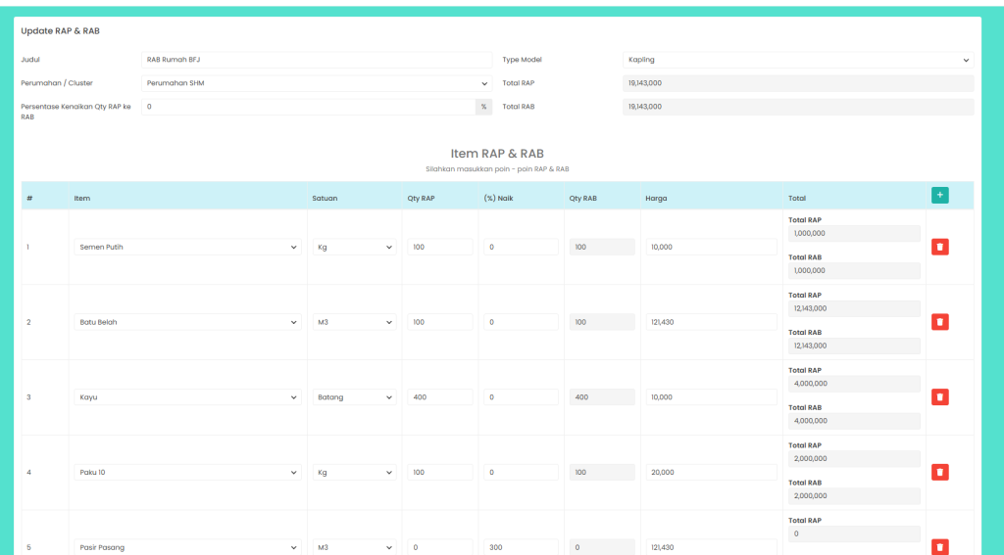This screenshot has height=555, width=1004.
Task: Open the Type Model dropdown
Action: point(798,60)
